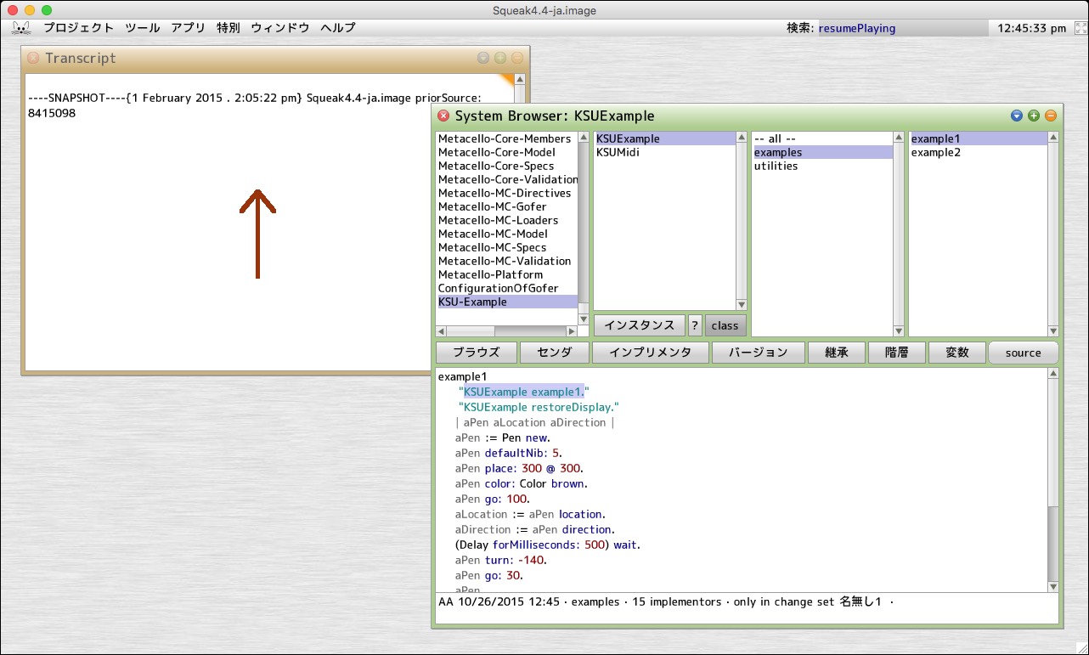
Task: Select Metacello-Core-Members category
Action: pyautogui.click(x=506, y=138)
